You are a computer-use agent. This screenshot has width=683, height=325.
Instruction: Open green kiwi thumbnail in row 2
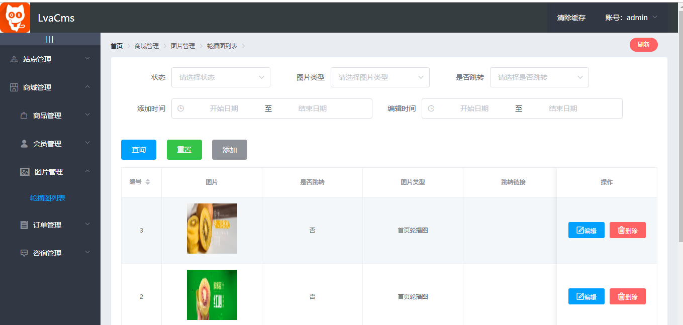tap(212, 295)
